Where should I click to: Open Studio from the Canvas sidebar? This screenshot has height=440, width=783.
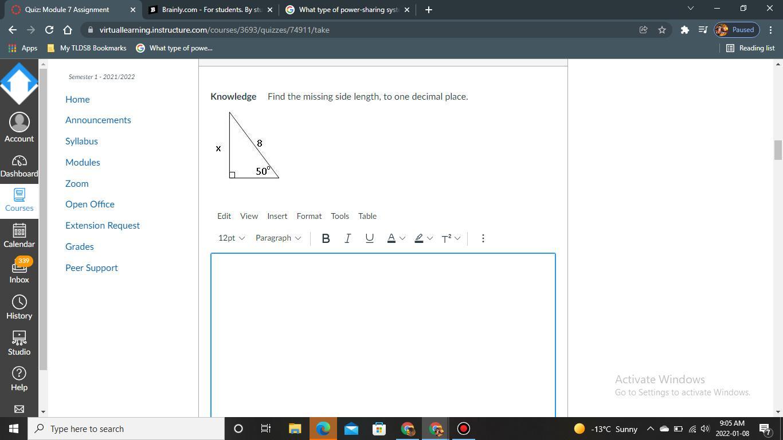point(19,343)
